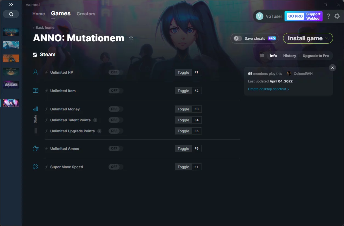
Task: Go to the Home tab
Action: (39, 14)
